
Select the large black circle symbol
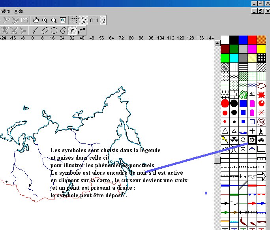tap(234, 104)
